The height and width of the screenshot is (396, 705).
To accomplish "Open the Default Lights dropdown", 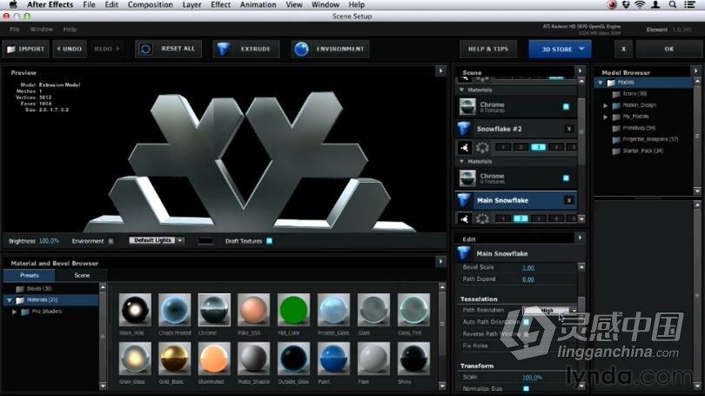I will 157,240.
